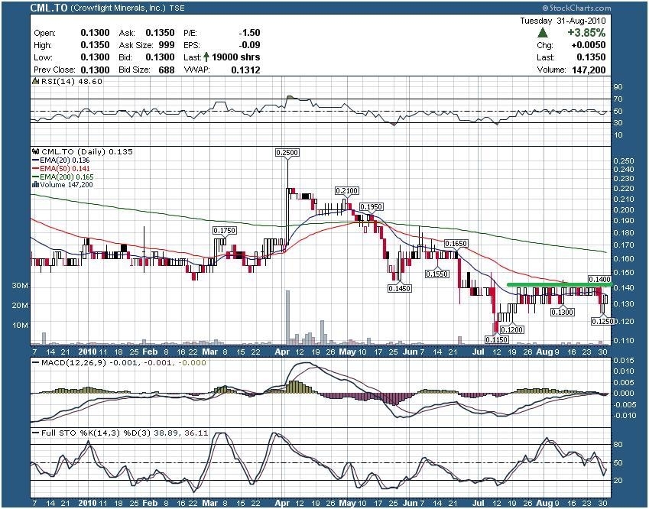This screenshot has height=509, width=649.
Task: Click the CML.TO ticker in the title bar
Action: coord(48,8)
